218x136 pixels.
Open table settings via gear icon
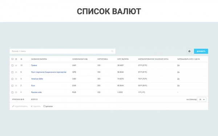(x=189, y=51)
